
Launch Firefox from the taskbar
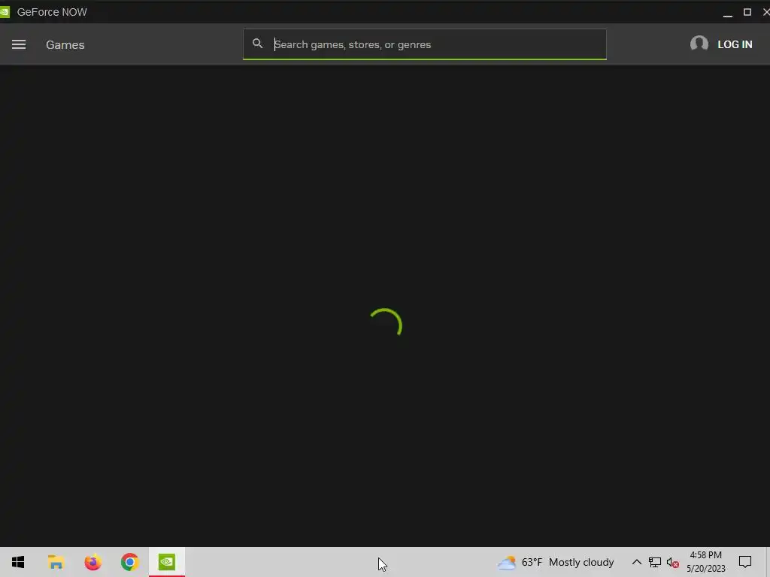click(x=92, y=562)
